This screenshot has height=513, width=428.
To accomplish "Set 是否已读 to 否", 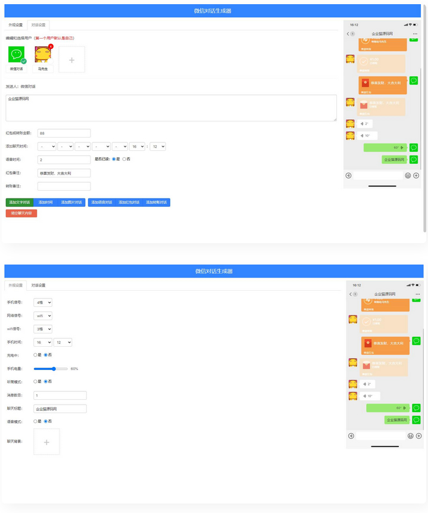I will pyautogui.click(x=124, y=159).
